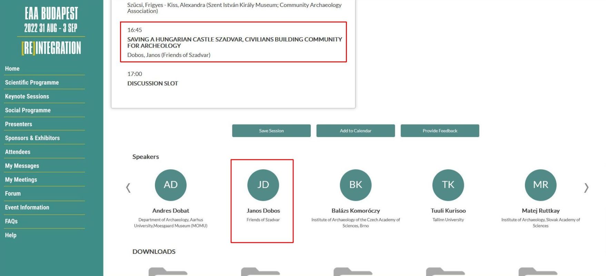Click the Save Session button

tap(271, 131)
